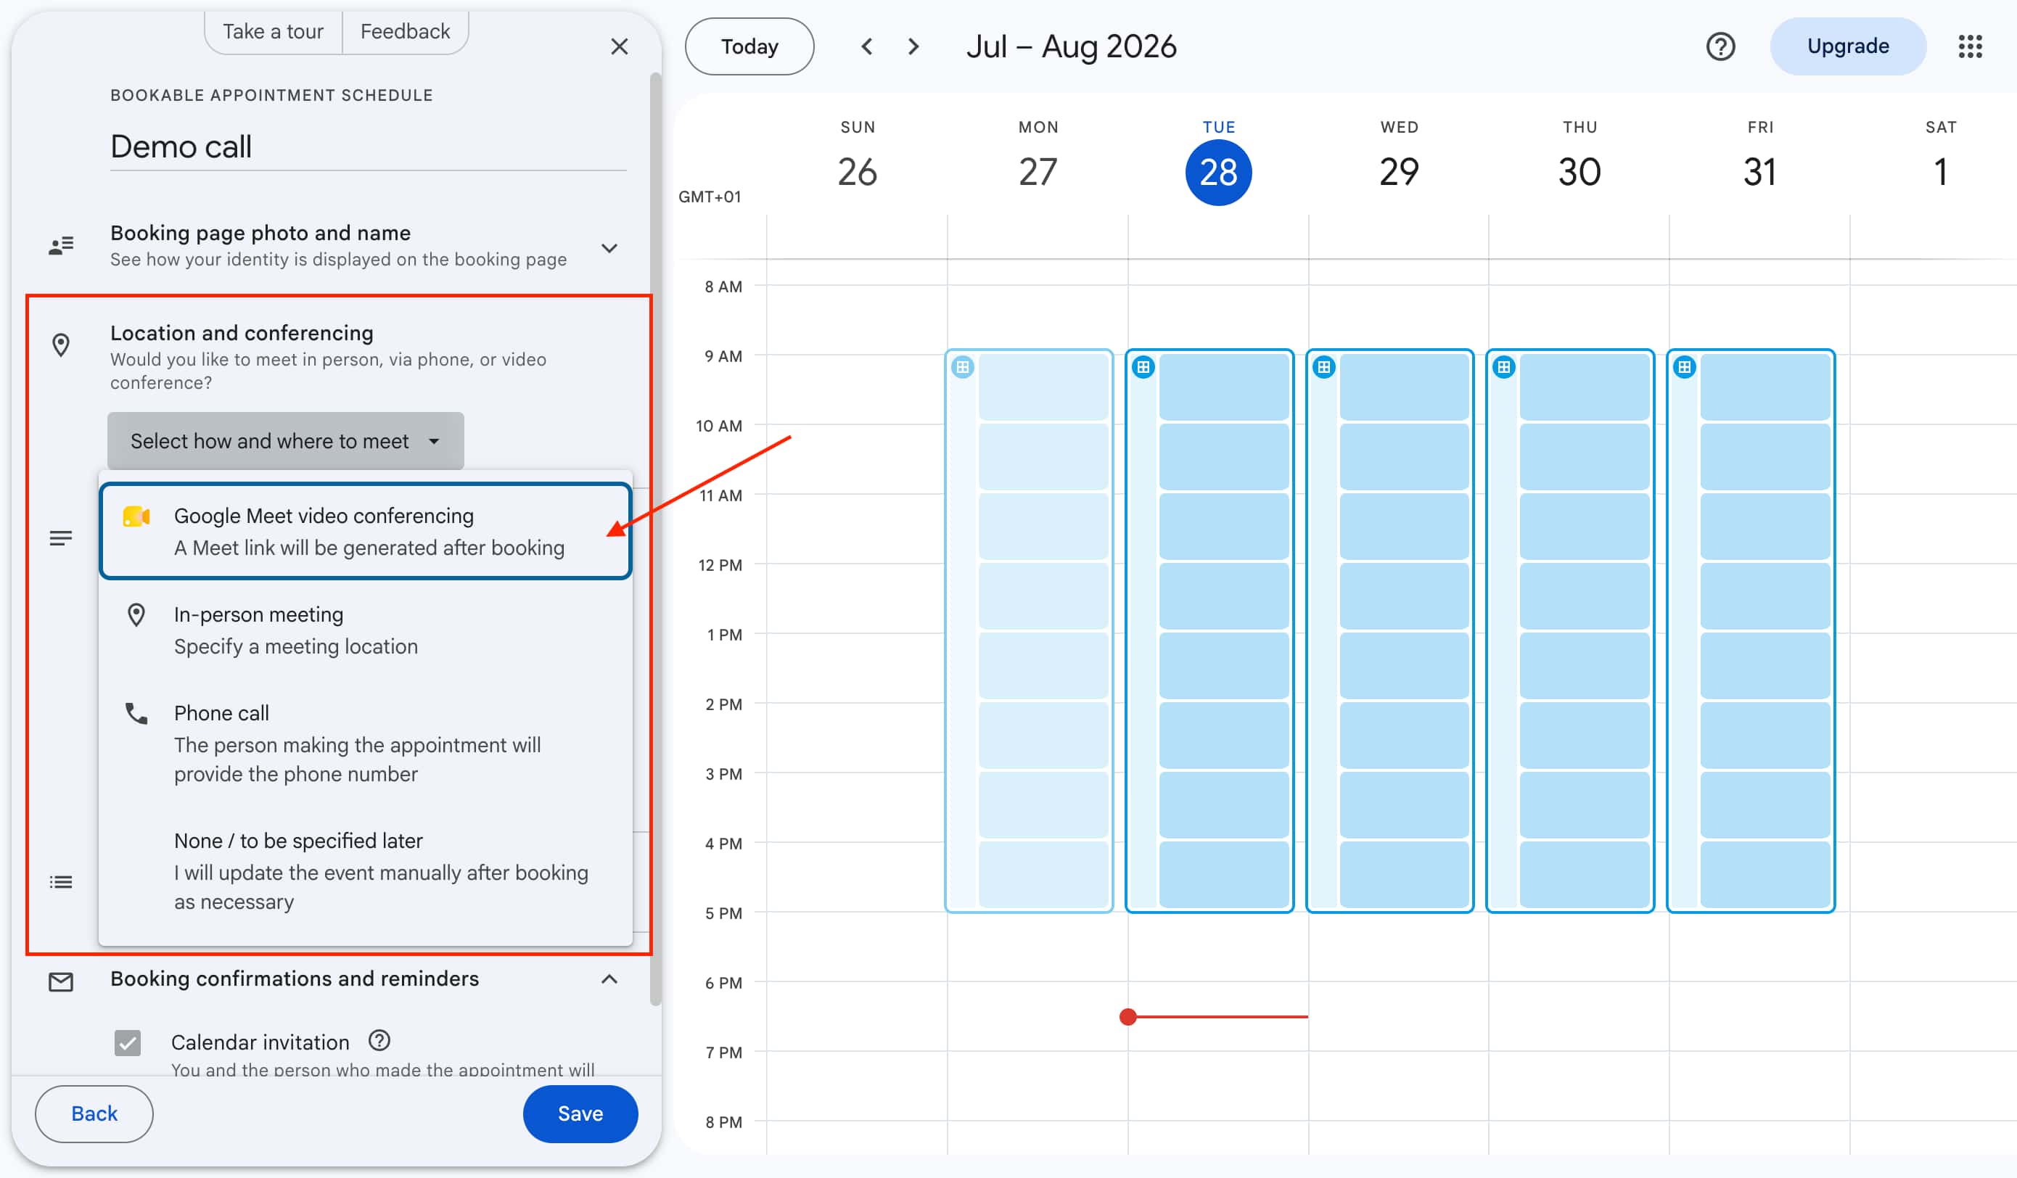Choose Google Meet video conferencing option
This screenshot has width=2017, height=1178.
[366, 532]
